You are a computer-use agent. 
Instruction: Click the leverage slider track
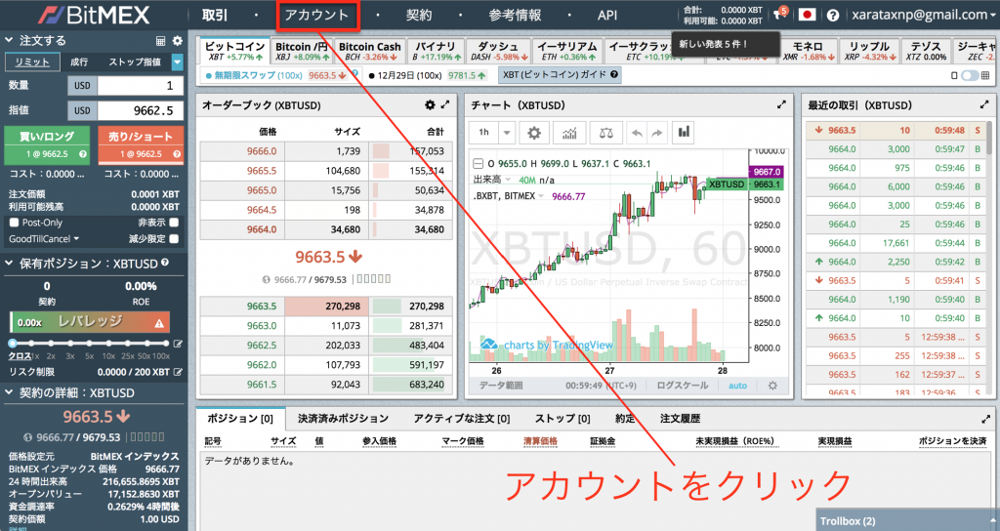[88, 343]
